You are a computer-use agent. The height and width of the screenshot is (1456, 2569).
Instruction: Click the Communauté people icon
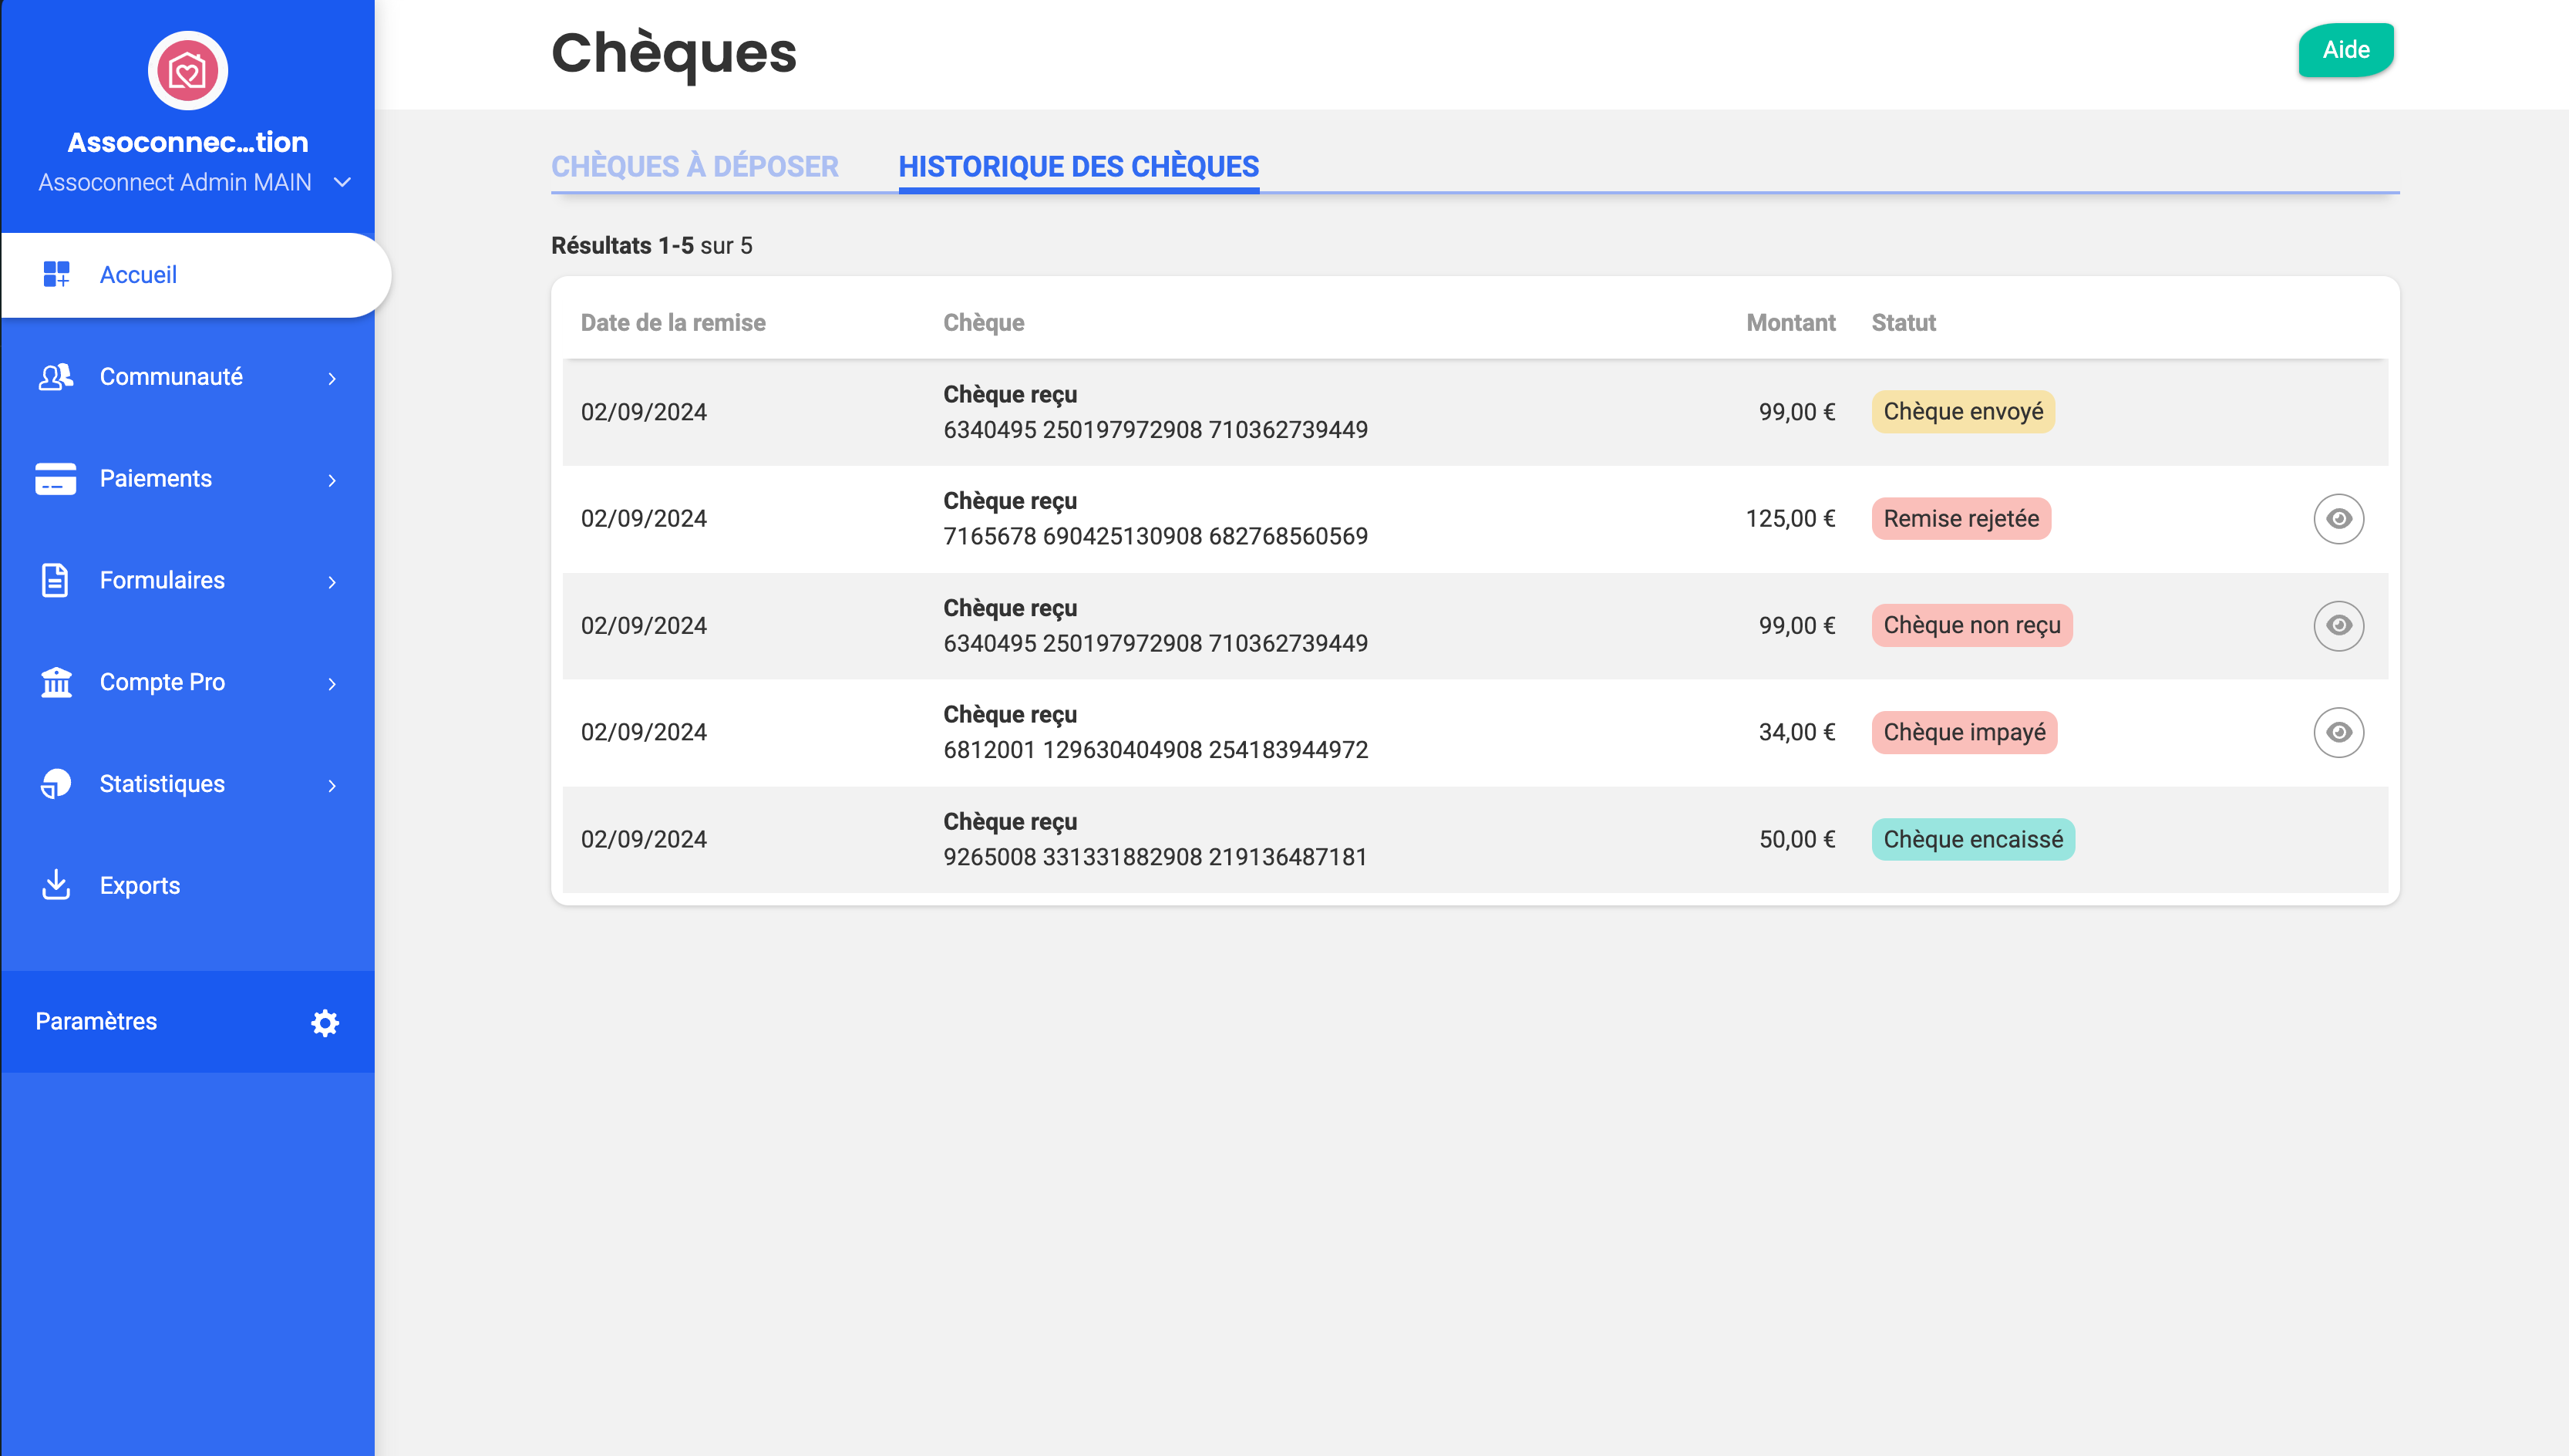tap(56, 377)
